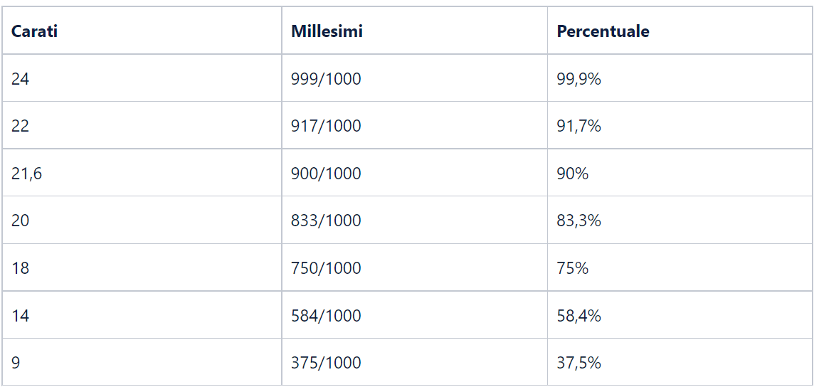
Task: Select the 22 carati cell
Action: [21, 126]
